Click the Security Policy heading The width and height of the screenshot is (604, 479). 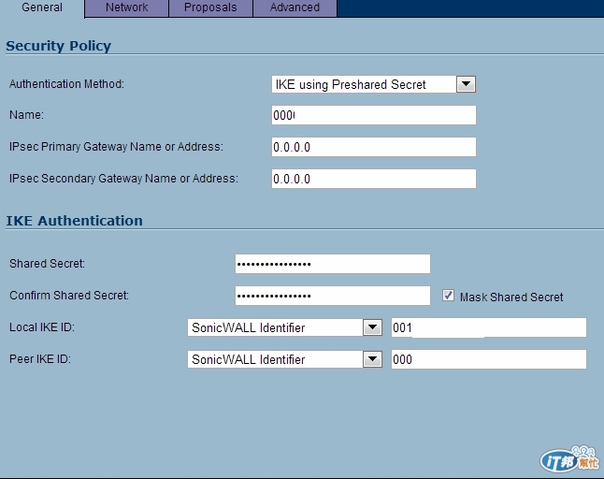pyautogui.click(x=59, y=46)
